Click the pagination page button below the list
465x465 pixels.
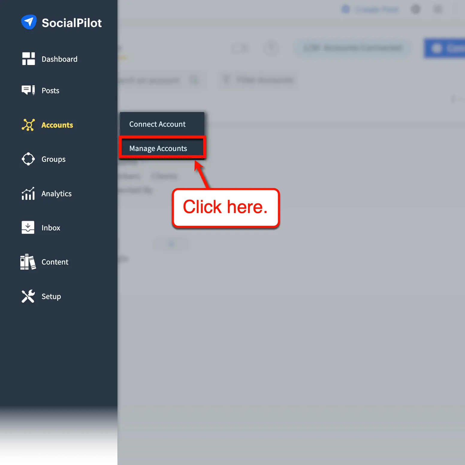pyautogui.click(x=171, y=244)
